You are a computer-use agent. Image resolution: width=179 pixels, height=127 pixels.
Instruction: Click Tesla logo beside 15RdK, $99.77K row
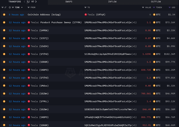29,62
